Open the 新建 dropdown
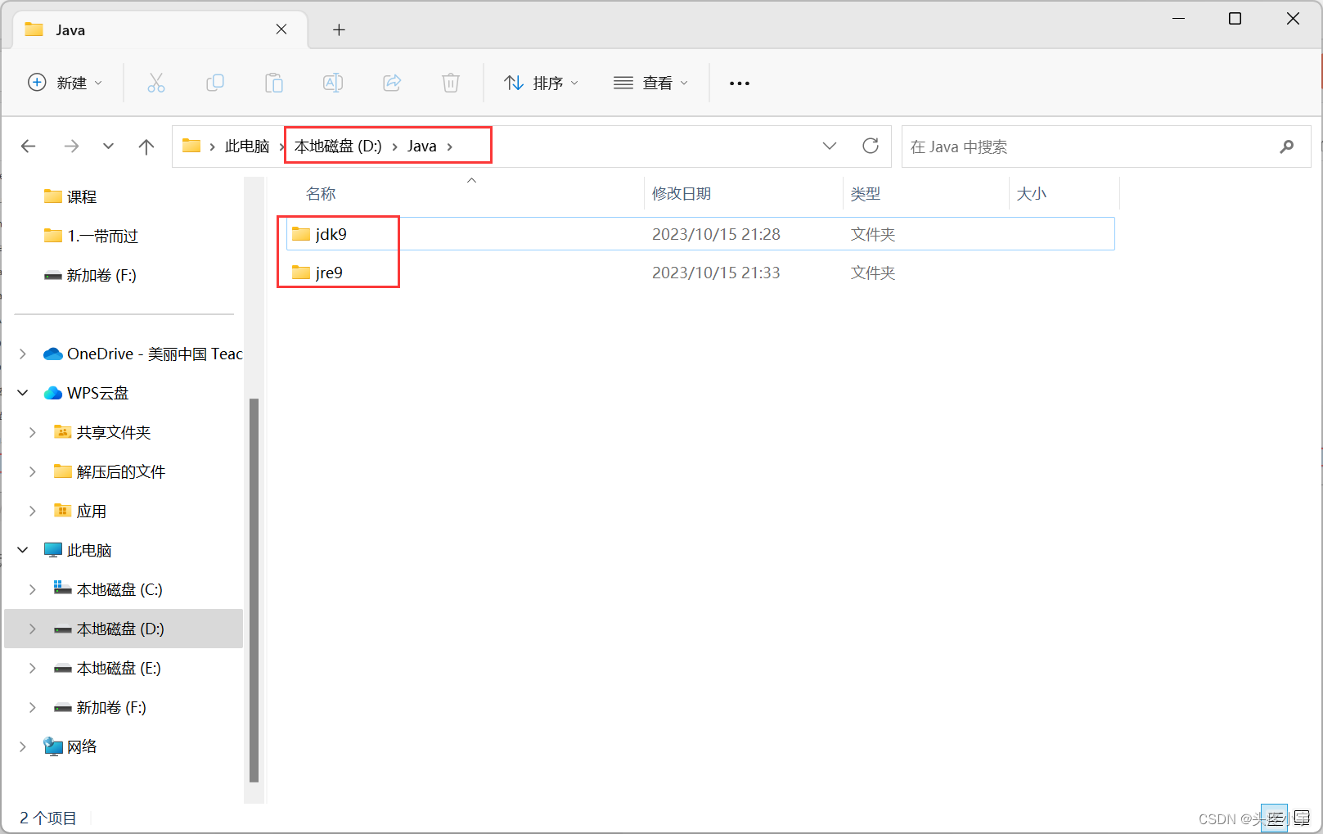The image size is (1323, 834). tap(65, 83)
